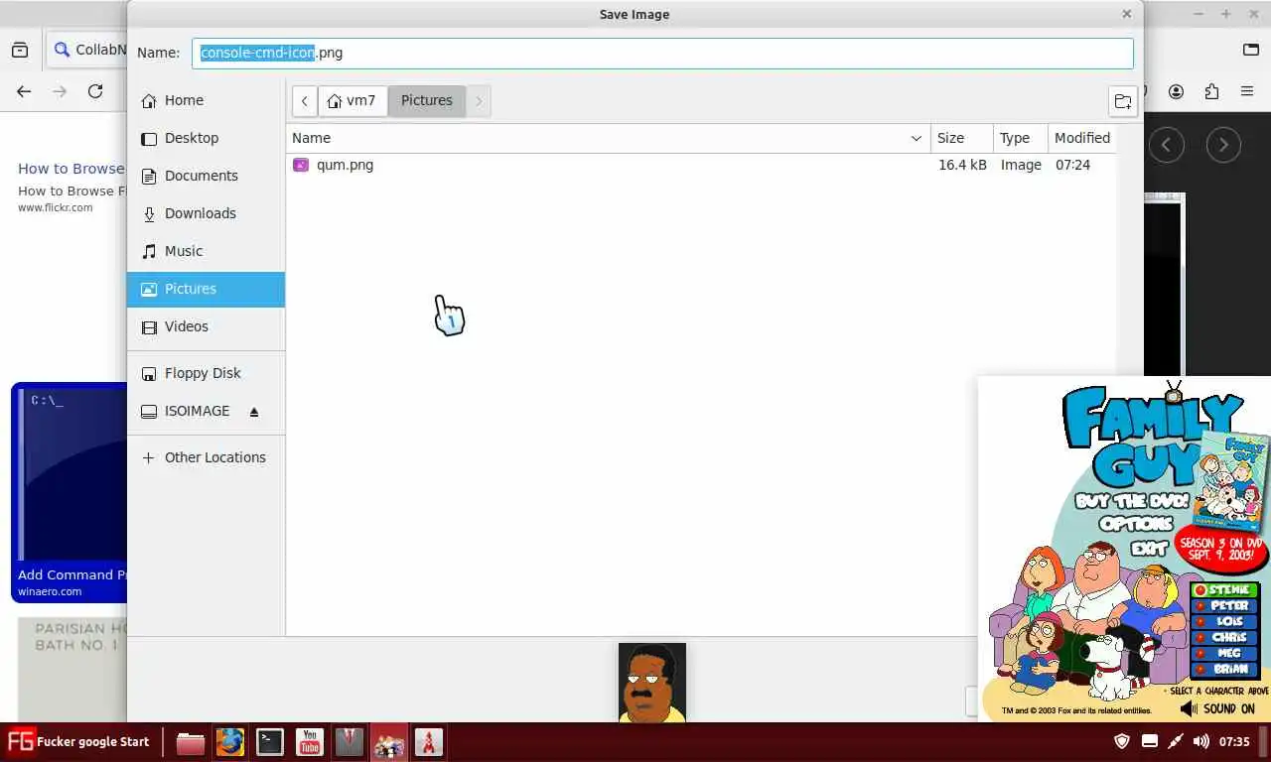This screenshot has height=762, width=1271.
Task: Open ISOIMAGE volume in the sidebar
Action: click(x=197, y=411)
